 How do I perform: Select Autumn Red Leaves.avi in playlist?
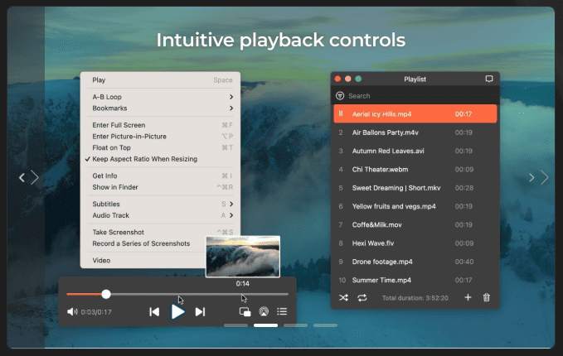point(415,151)
